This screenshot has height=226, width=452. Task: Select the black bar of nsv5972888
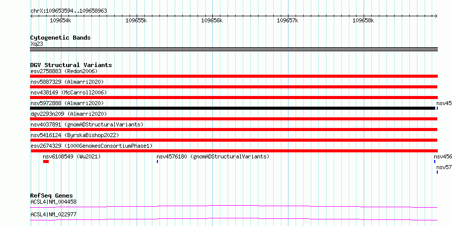tap(233, 108)
